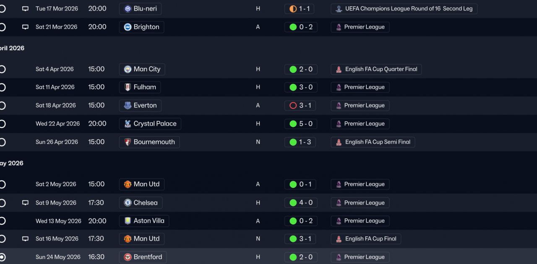This screenshot has width=537, height=264.
Task: Click the Brighton club badge icon
Action: [x=128, y=27]
